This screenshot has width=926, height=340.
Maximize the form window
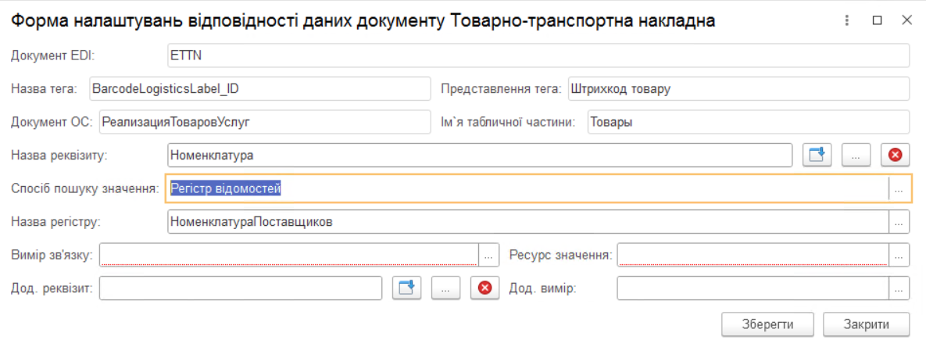tap(877, 22)
